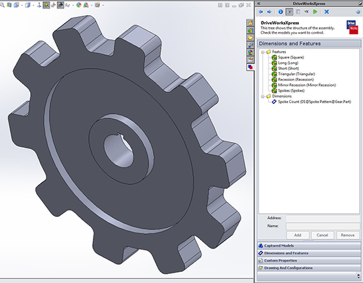Open the Dimensions and Features accordion bar
Viewport: 363px width, 283px height.
[x=309, y=253]
